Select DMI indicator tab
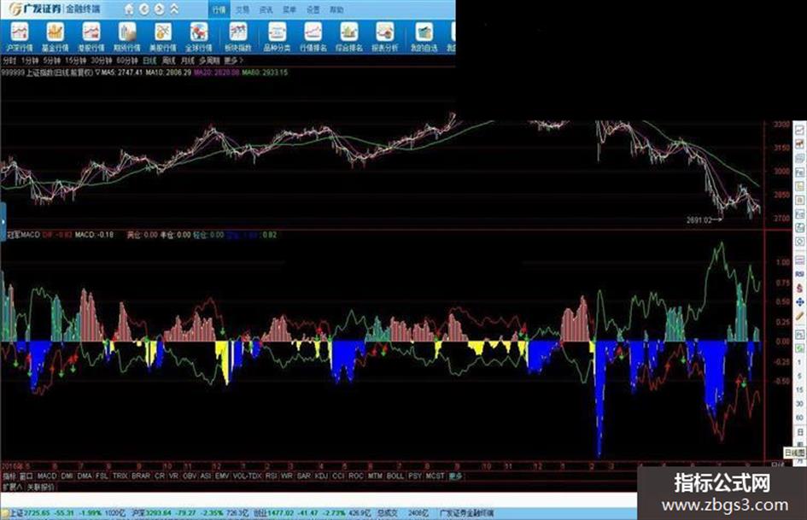This screenshot has width=807, height=520. pos(67,476)
